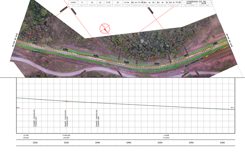Click the Y=200,000 annotation below profile
The width and height of the screenshot is (245, 155).
66,135
